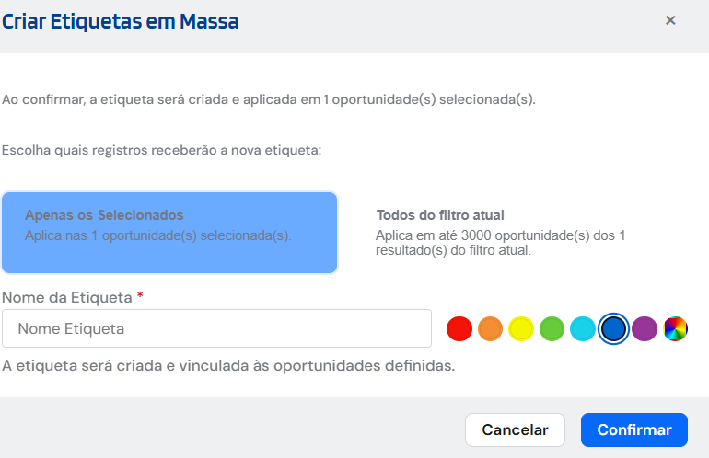Screen dimensions: 709x458
Task: Click the red required asterisk
Action: [140, 295]
